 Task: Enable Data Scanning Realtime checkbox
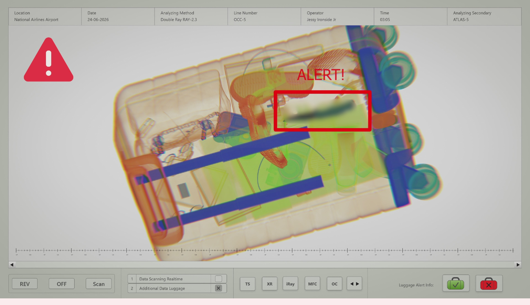[x=218, y=279]
